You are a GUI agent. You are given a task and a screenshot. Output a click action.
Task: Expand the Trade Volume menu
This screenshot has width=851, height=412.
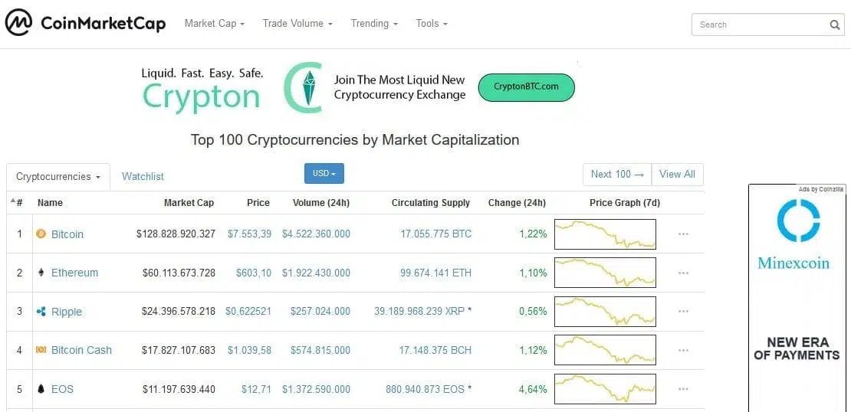297,23
